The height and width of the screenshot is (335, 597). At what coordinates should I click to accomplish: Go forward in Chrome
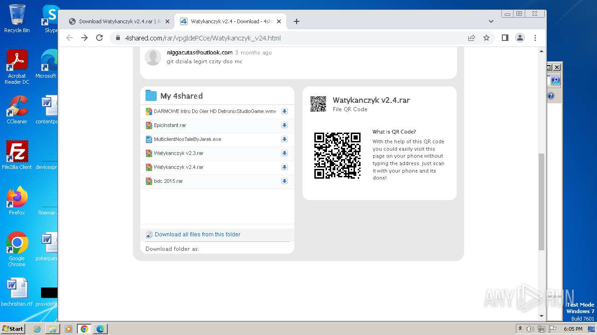coord(84,38)
